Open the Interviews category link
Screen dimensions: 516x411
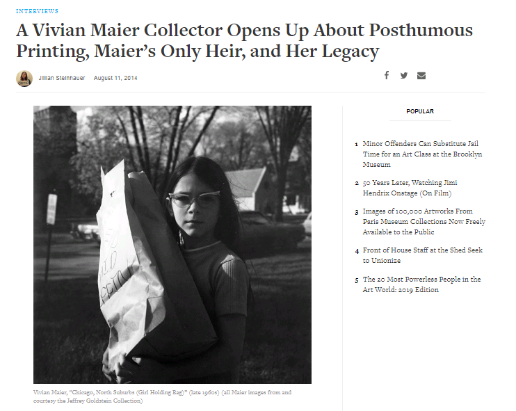37,11
